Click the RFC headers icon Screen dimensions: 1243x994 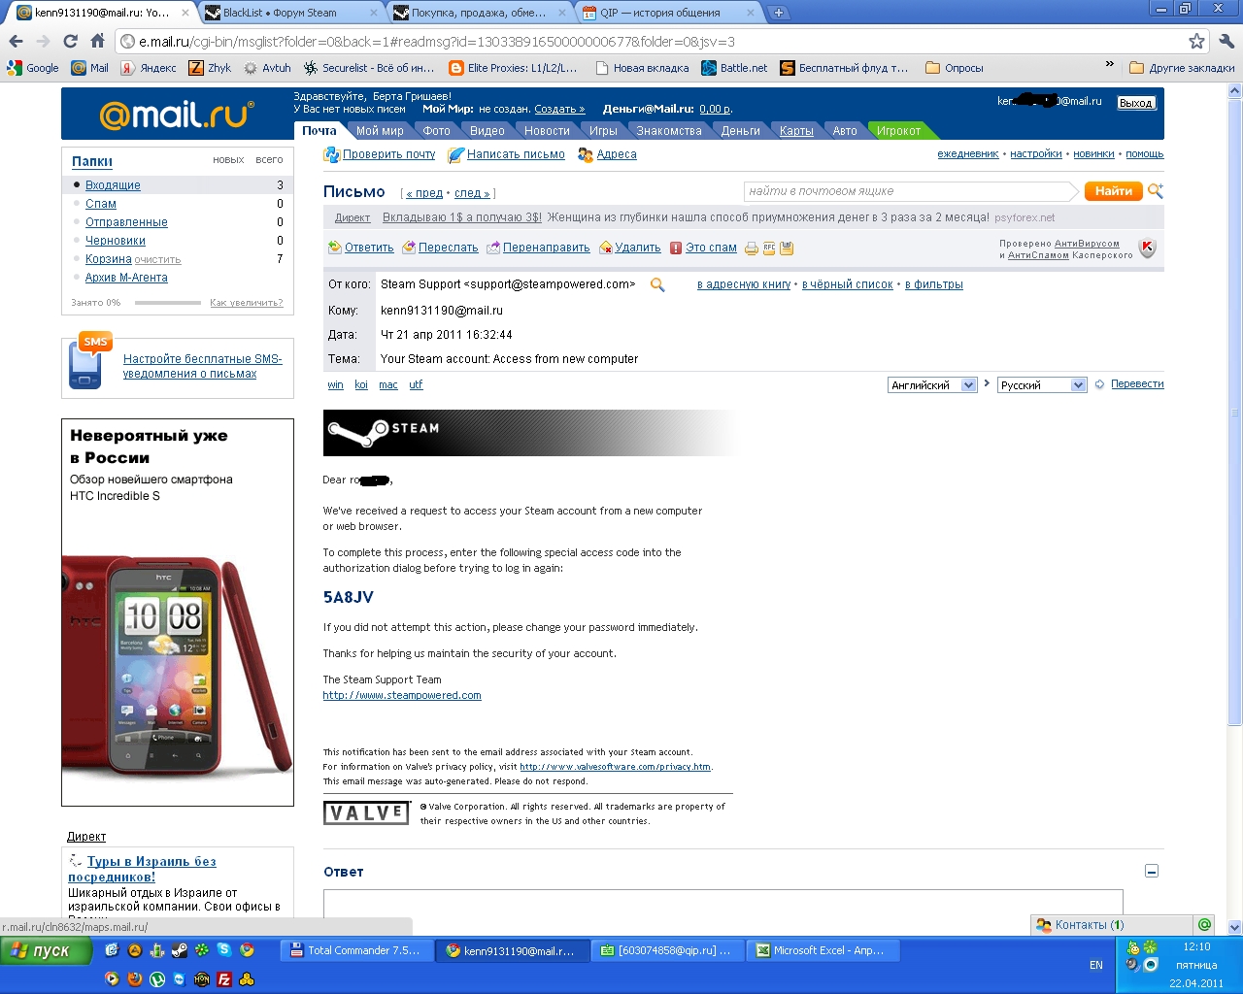point(769,248)
